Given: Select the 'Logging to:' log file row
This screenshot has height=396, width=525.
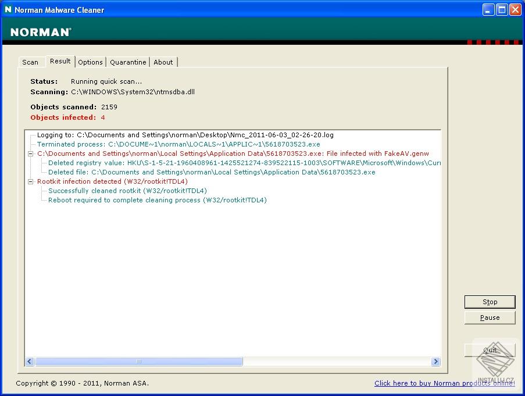Looking at the screenshot, I should coord(185,135).
